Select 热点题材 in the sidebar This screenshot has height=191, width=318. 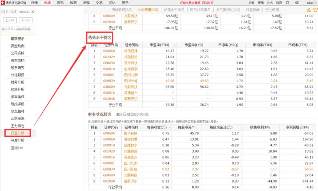[18, 111]
